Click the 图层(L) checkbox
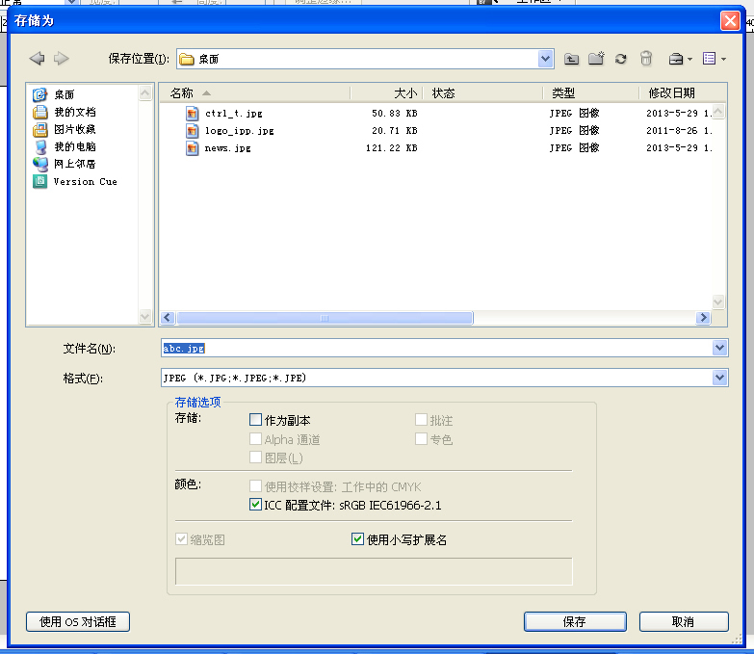 click(x=255, y=458)
